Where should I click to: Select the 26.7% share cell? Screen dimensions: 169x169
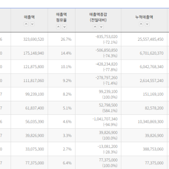62,39
